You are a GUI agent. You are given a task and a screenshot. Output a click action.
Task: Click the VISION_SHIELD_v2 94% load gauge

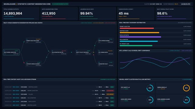coord(186,88)
